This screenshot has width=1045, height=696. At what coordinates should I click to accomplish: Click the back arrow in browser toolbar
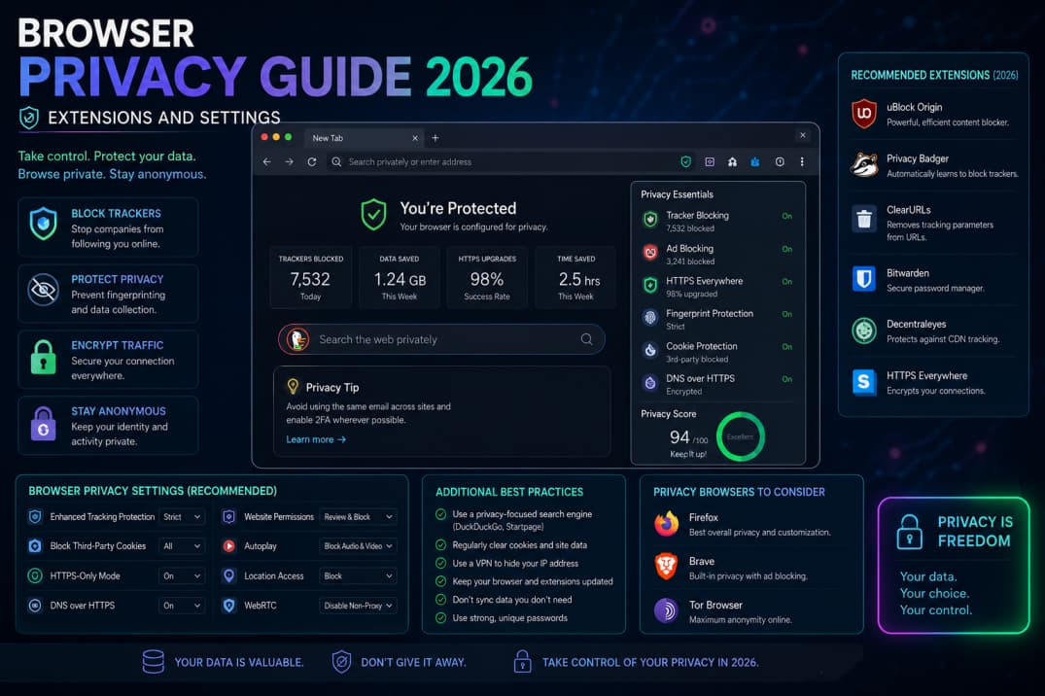coord(266,161)
